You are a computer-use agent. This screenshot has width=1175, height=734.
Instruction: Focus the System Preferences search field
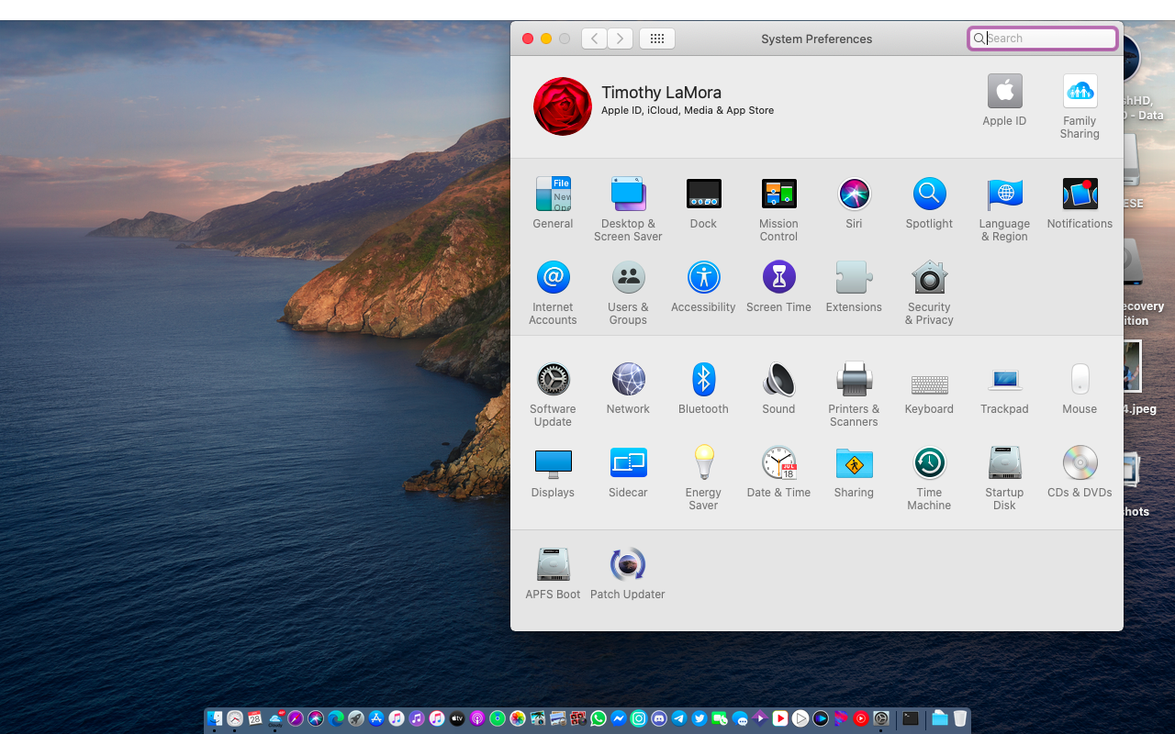(x=1043, y=39)
